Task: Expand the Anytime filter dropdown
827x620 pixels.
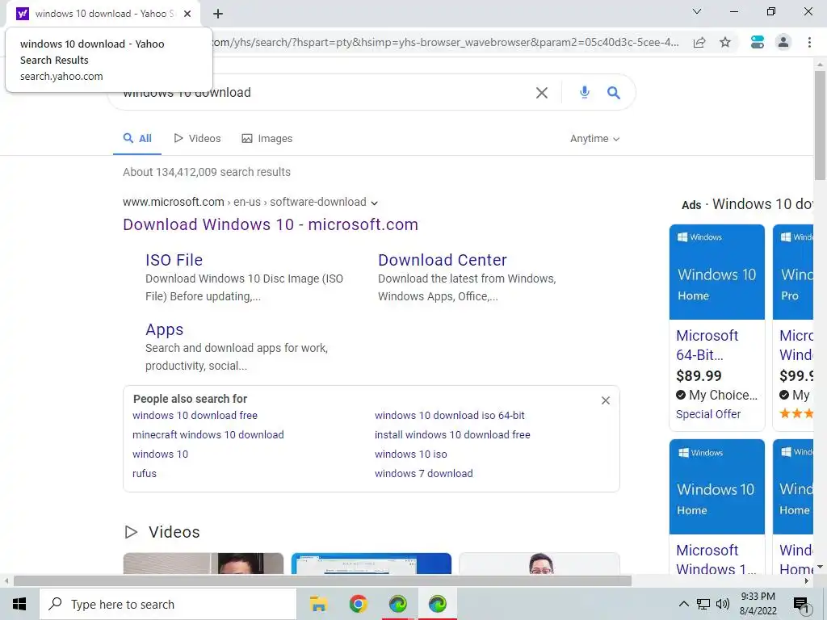Action: click(x=595, y=139)
